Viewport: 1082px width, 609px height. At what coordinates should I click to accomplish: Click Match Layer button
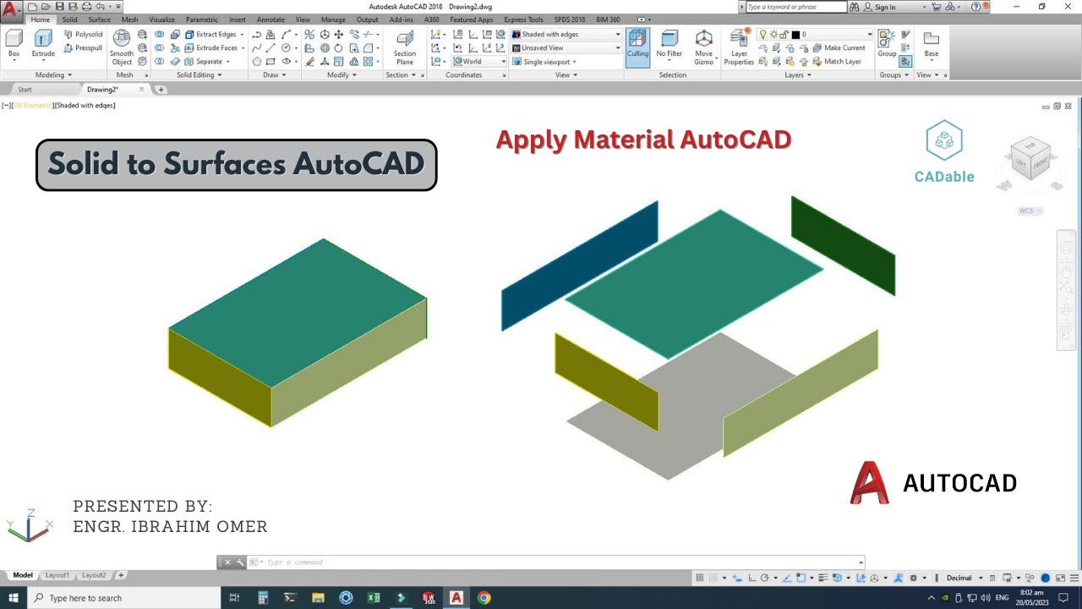tap(837, 62)
